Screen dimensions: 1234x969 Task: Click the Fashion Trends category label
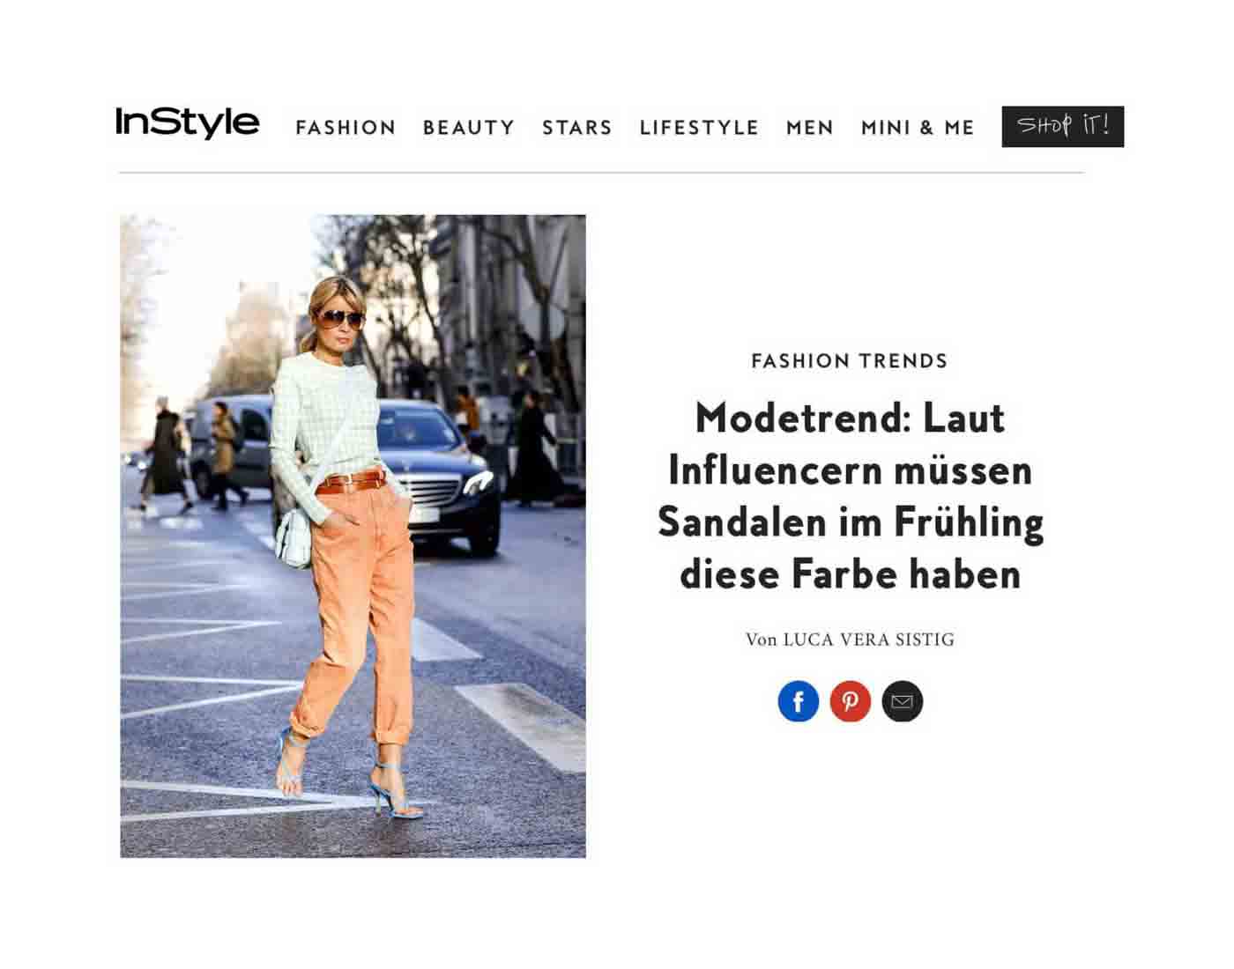pos(850,361)
